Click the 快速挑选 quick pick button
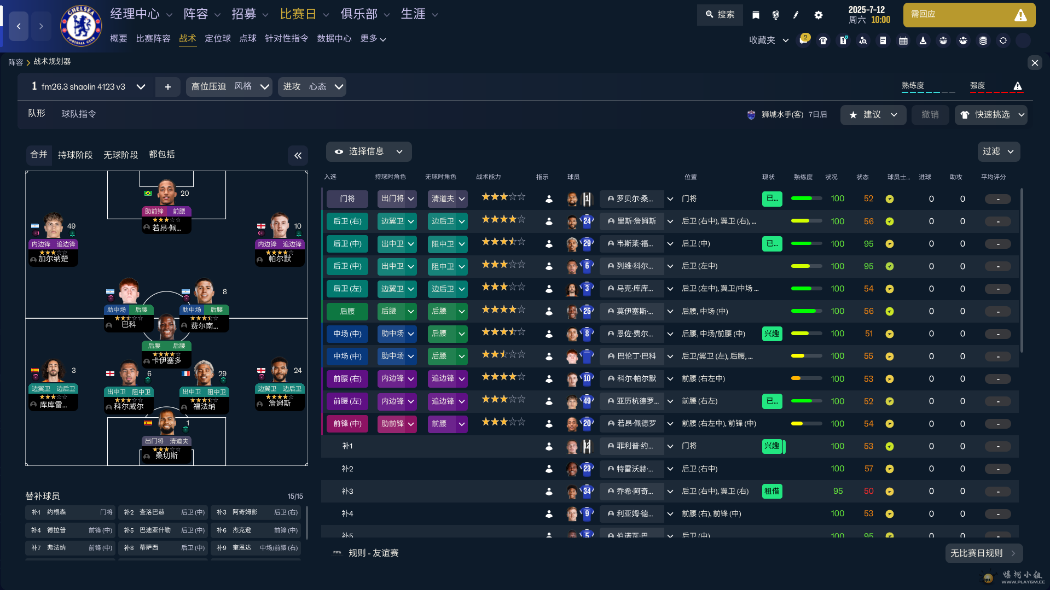Screen dimensions: 1050x590 point(991,115)
